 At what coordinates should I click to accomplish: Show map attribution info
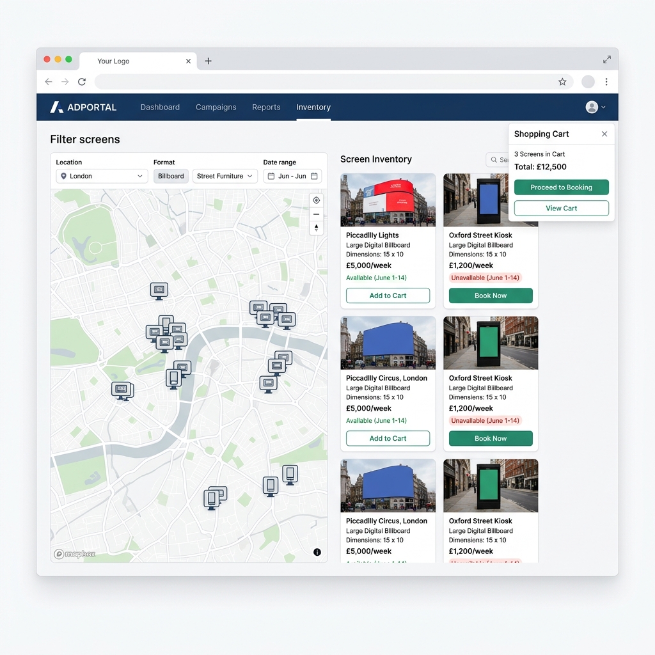[317, 552]
